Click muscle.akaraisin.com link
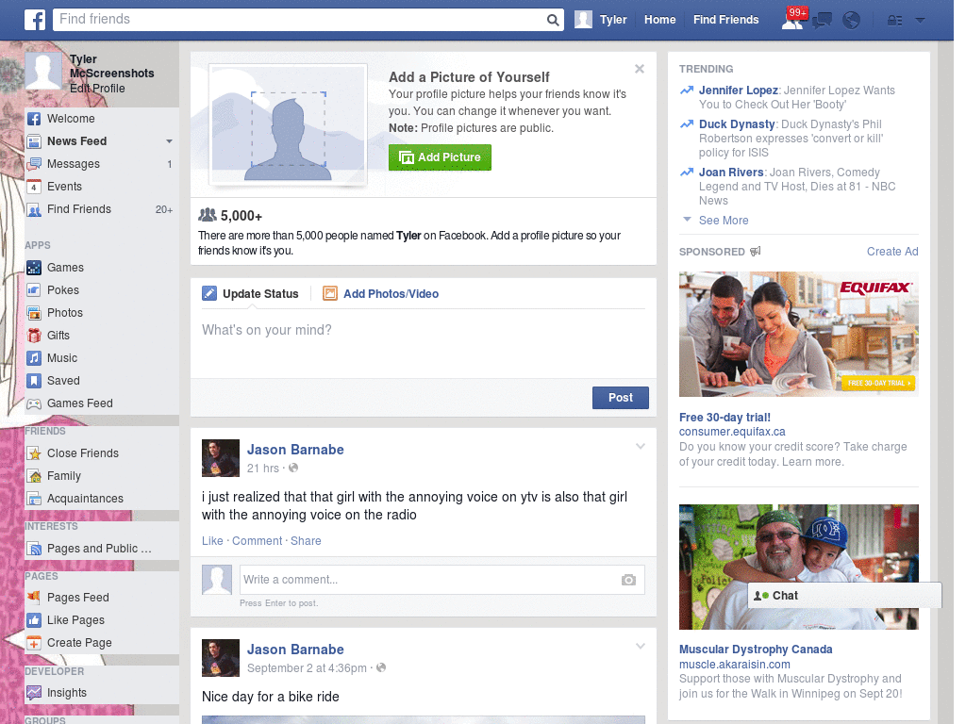 (734, 665)
